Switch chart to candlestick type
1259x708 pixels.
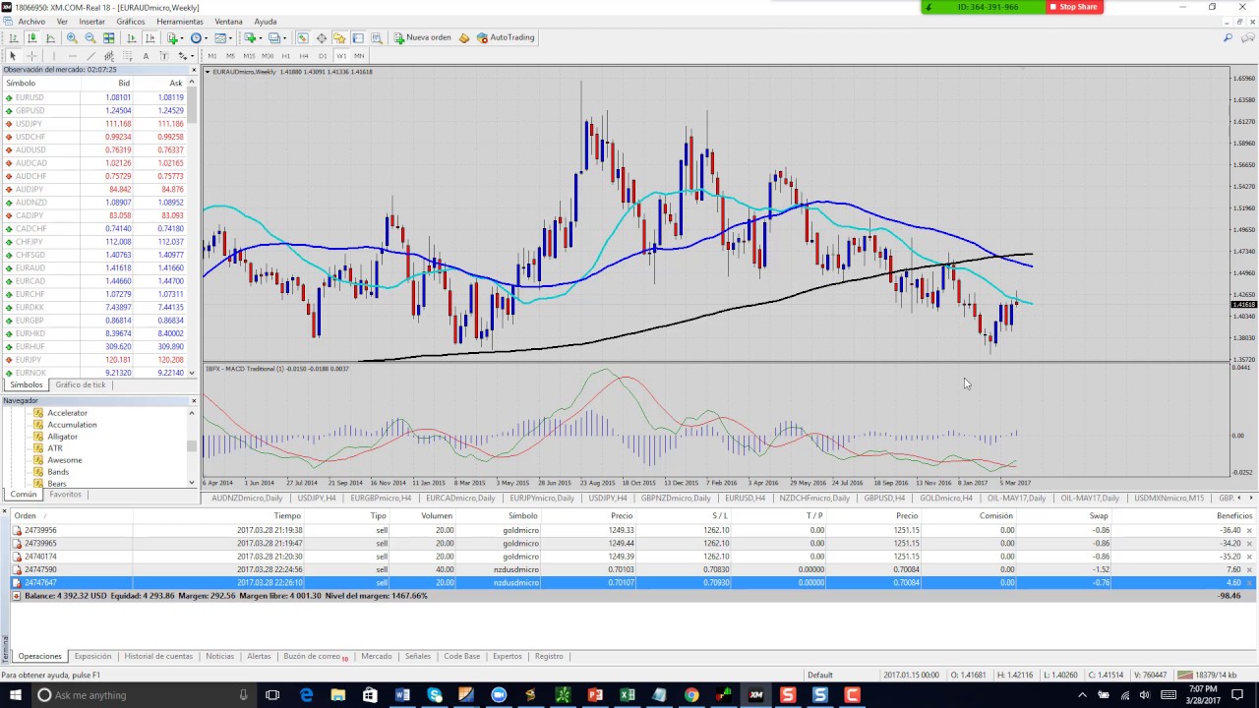tap(31, 37)
